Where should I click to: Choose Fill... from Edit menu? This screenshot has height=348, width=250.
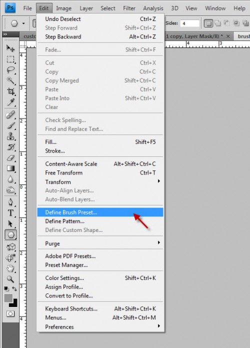tap(100, 142)
